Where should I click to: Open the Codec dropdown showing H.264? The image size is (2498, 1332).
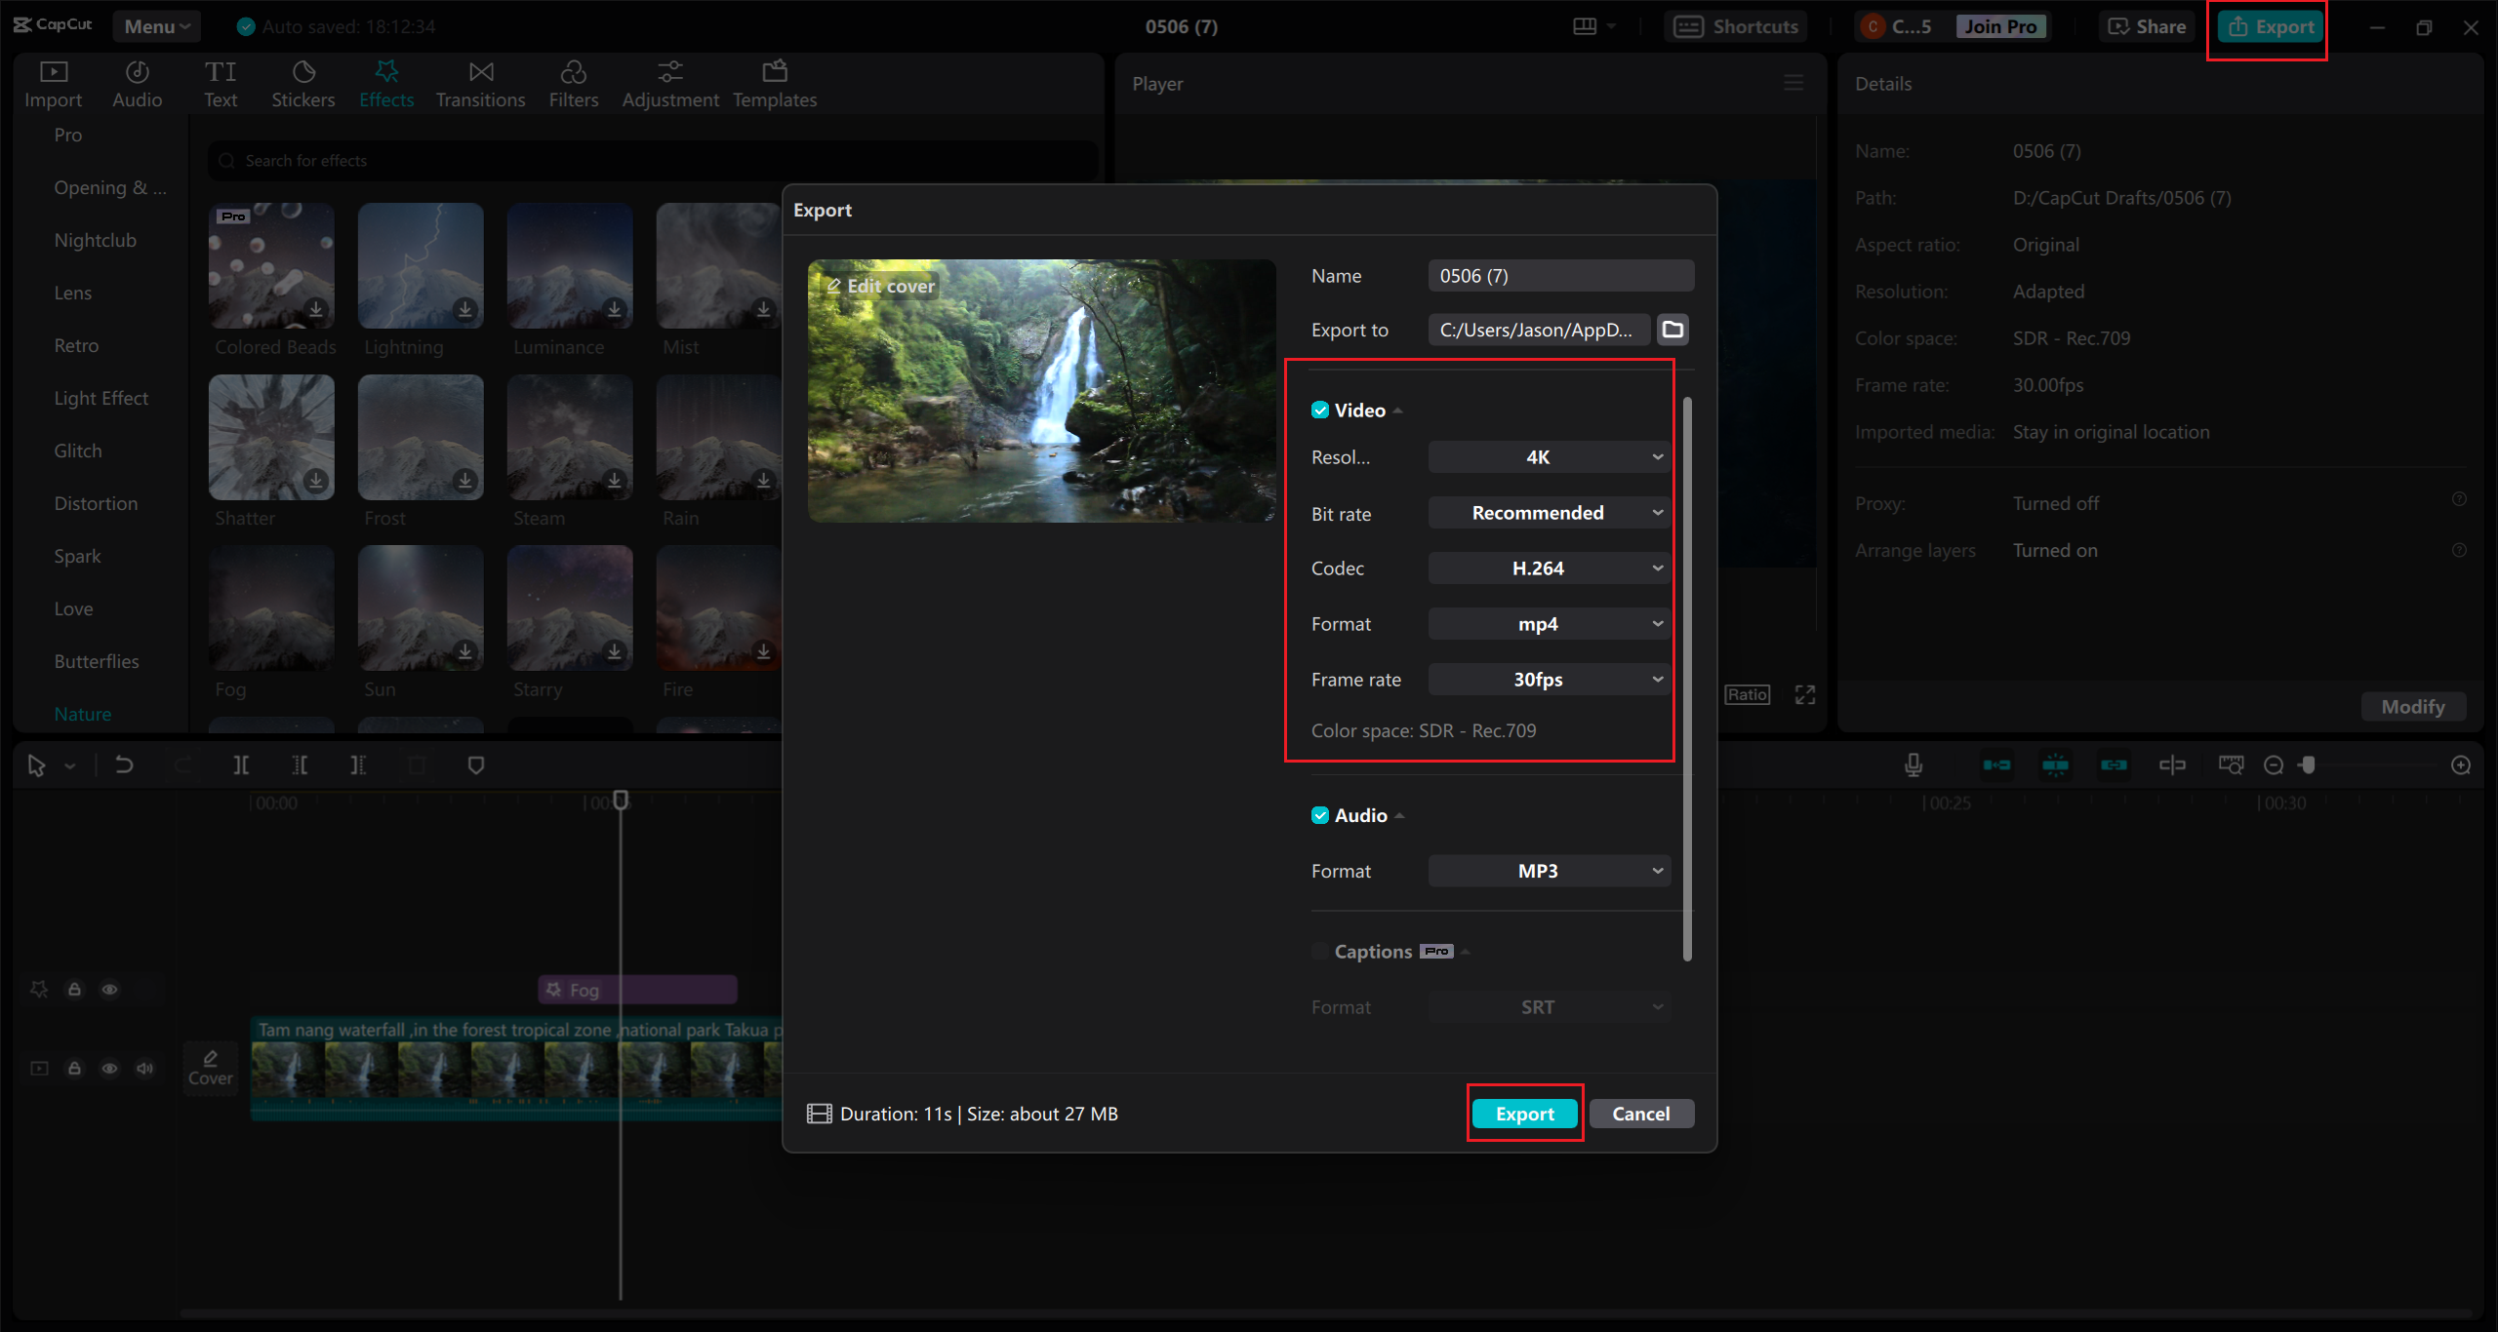coord(1549,568)
